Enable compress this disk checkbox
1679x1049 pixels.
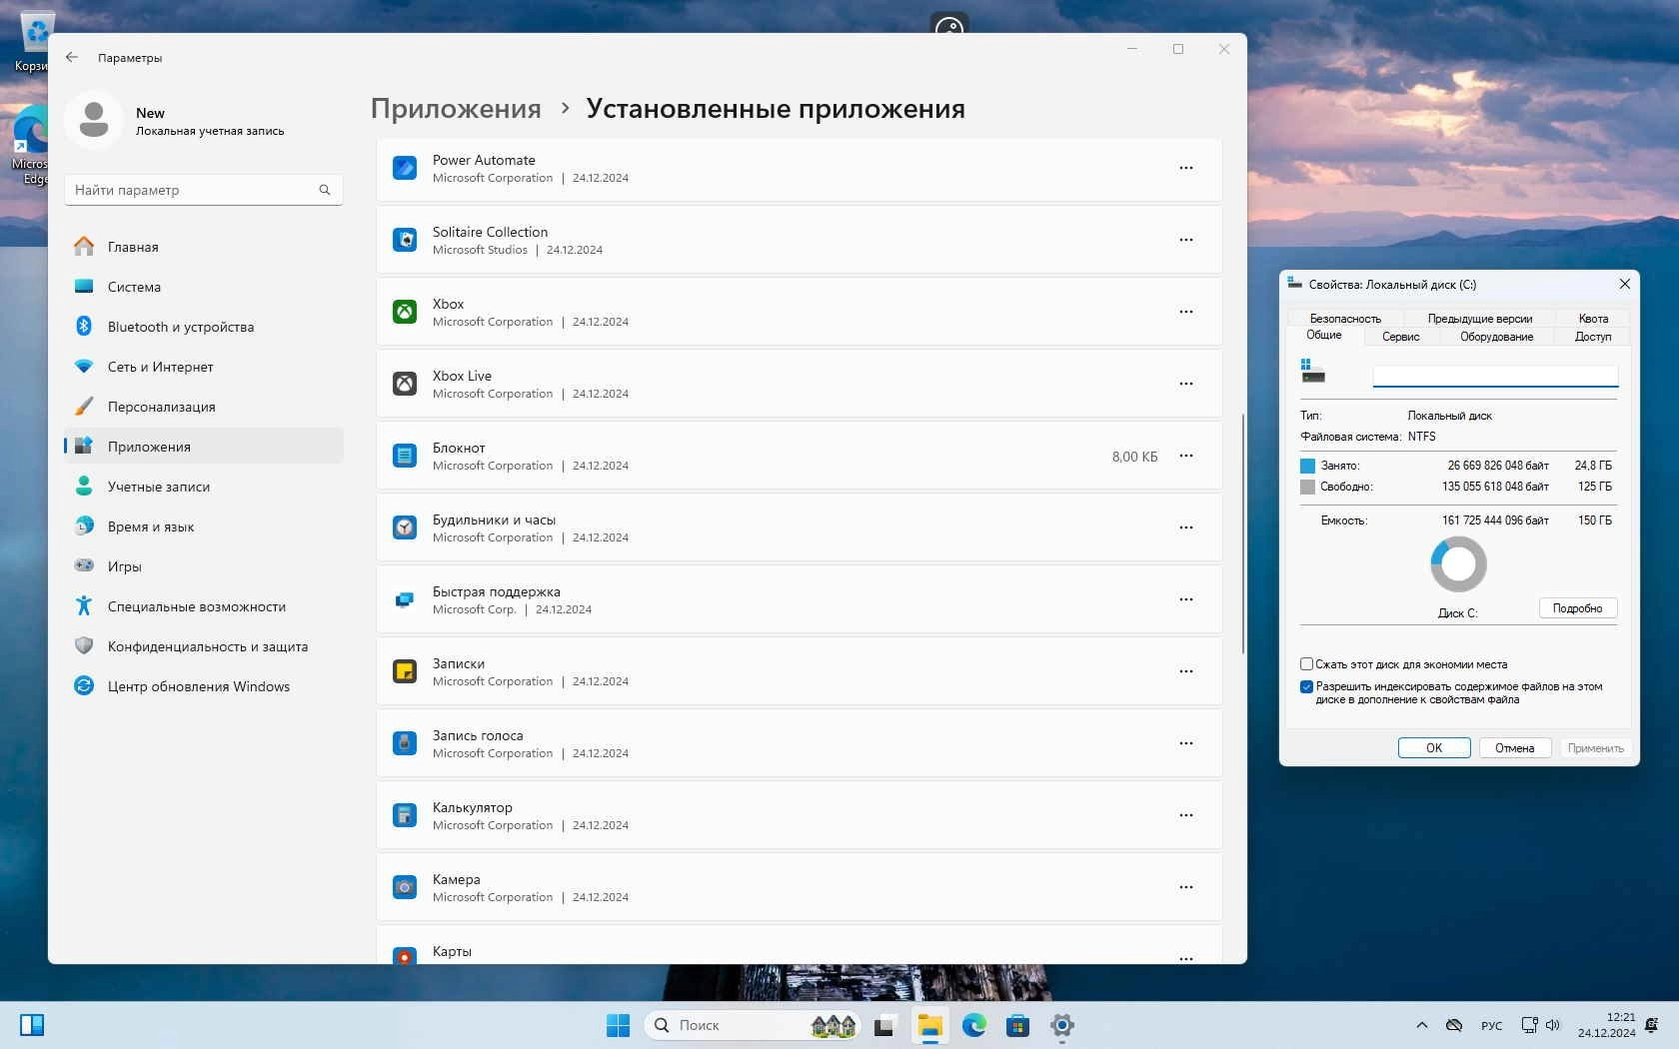click(1306, 664)
